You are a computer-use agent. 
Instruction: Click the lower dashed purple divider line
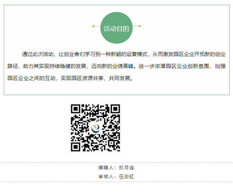pos(116,181)
